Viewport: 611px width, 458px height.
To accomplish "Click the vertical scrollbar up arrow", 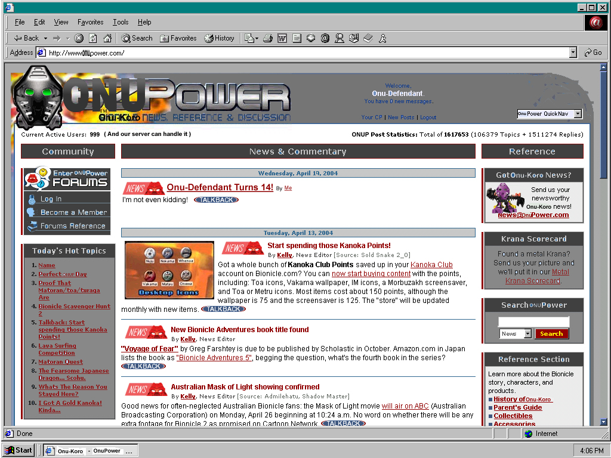I will coord(604,67).
